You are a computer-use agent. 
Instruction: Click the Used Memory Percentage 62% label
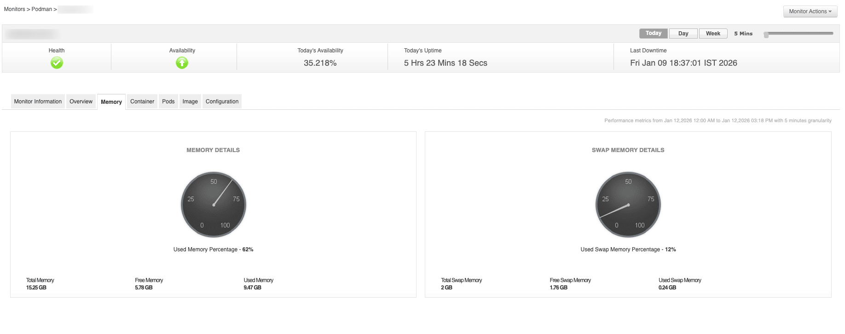(x=213, y=249)
